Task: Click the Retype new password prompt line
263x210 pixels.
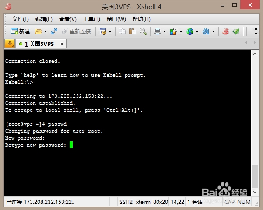Action: tap(35, 145)
